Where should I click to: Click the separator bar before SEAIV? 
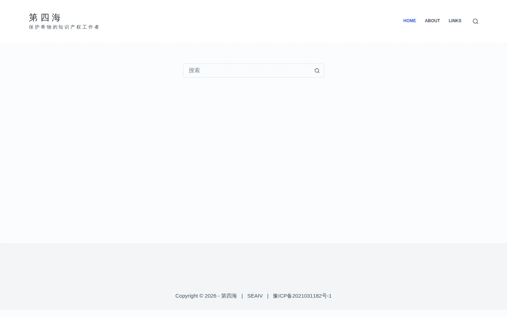pyautogui.click(x=242, y=296)
